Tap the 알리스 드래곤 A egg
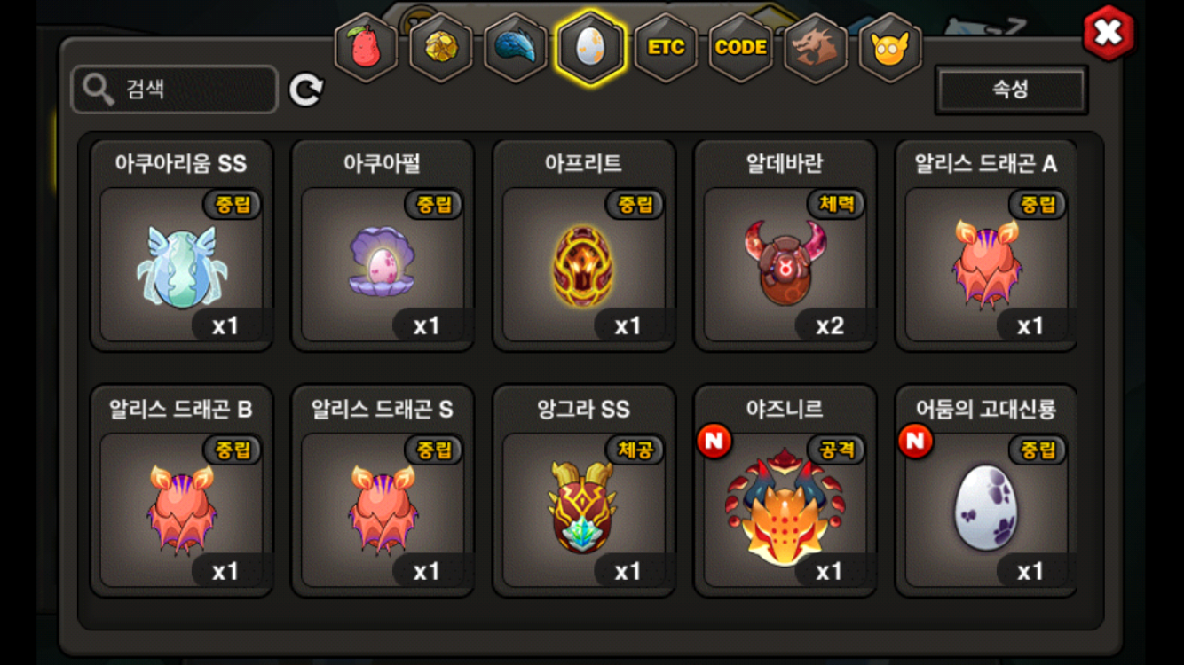The width and height of the screenshot is (1184, 665). (986, 246)
